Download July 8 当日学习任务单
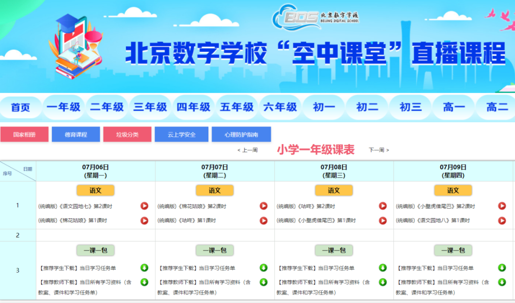The image size is (515, 303). (x=383, y=268)
